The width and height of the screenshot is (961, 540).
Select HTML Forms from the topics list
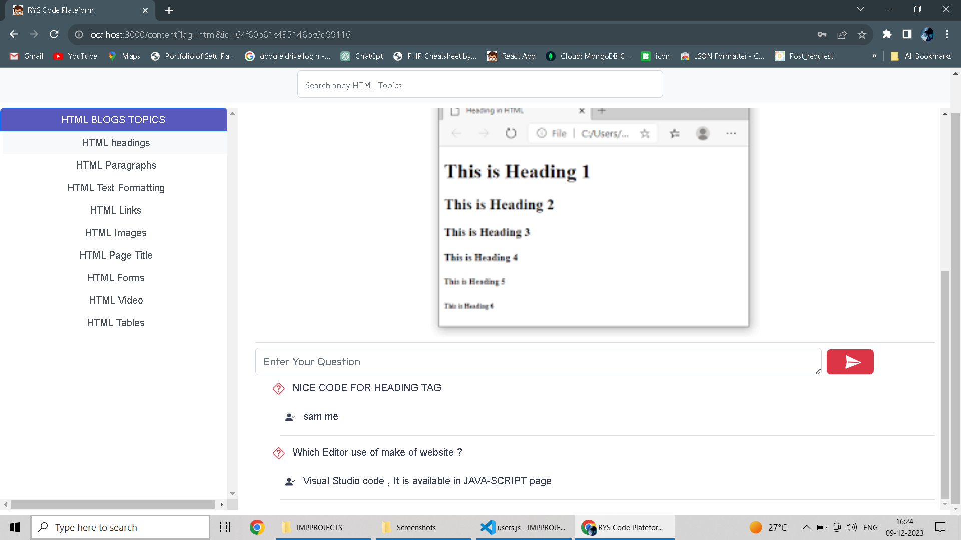tap(116, 278)
